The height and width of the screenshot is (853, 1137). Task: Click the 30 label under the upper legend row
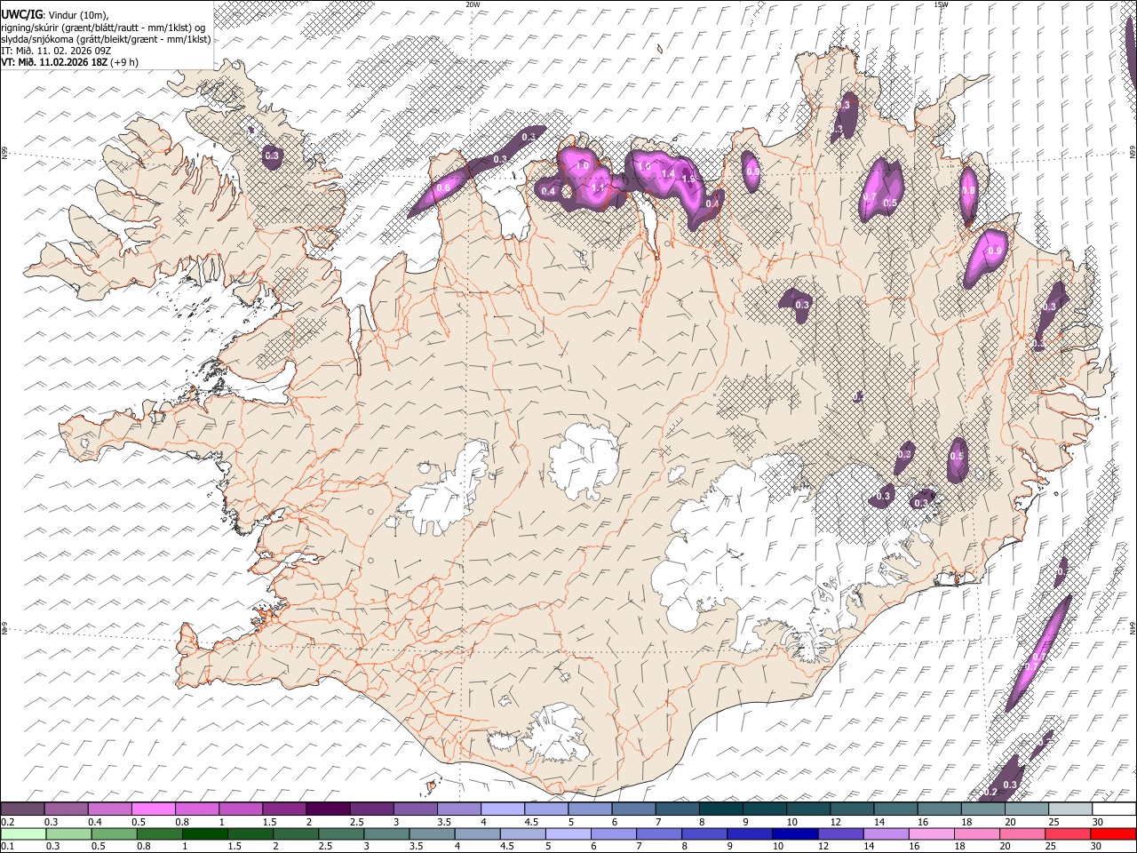1098,822
